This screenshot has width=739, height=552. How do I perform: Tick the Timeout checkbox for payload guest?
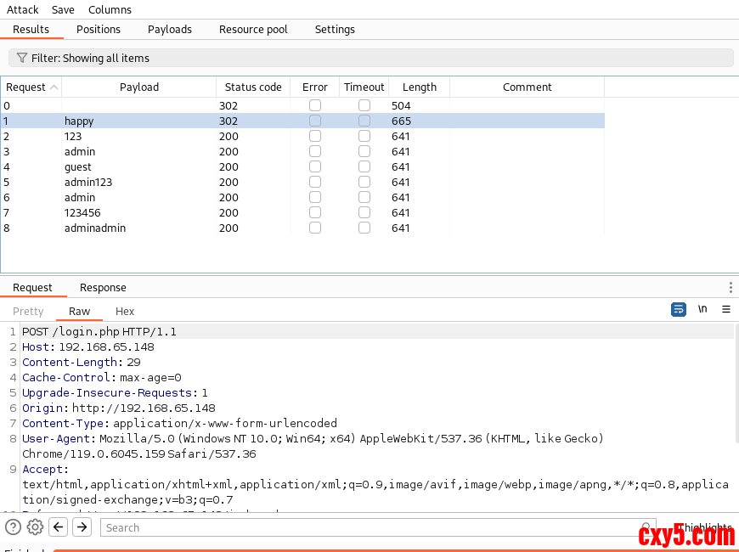pos(364,166)
